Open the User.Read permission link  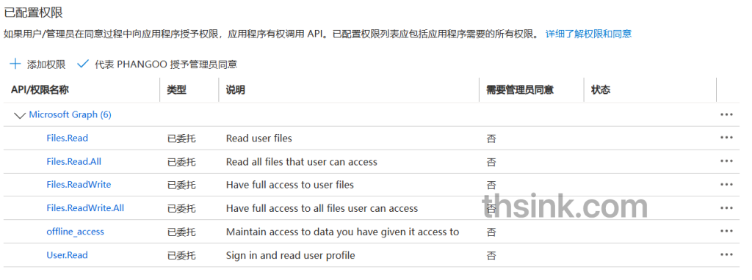(x=67, y=255)
